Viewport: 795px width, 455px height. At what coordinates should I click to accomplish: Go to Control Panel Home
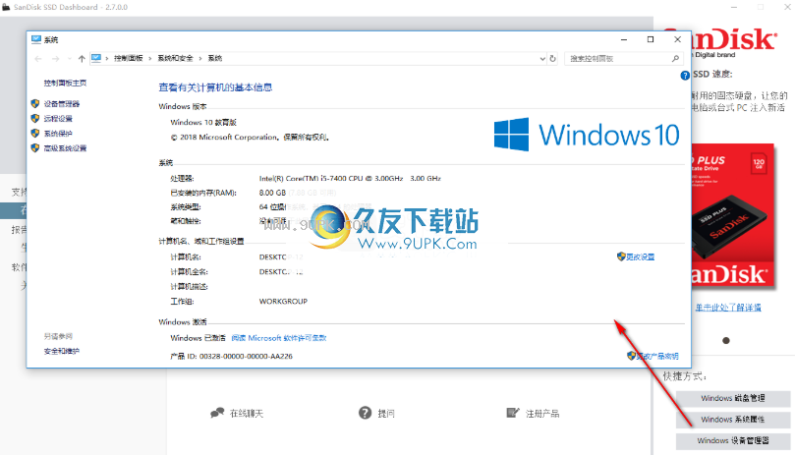tap(65, 83)
